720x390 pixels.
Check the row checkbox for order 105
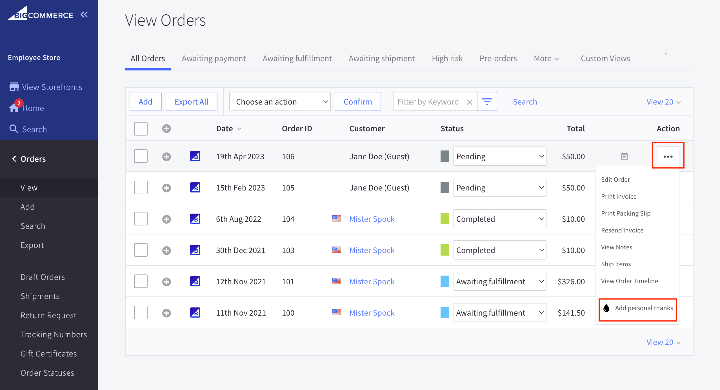[141, 187]
